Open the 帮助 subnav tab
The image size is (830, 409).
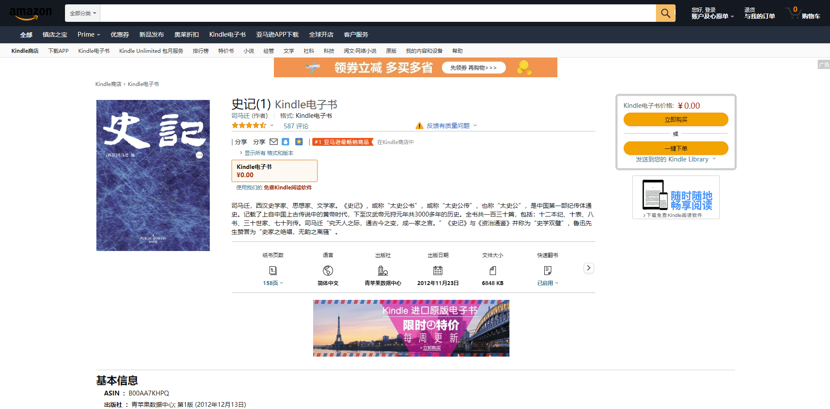[x=458, y=51]
